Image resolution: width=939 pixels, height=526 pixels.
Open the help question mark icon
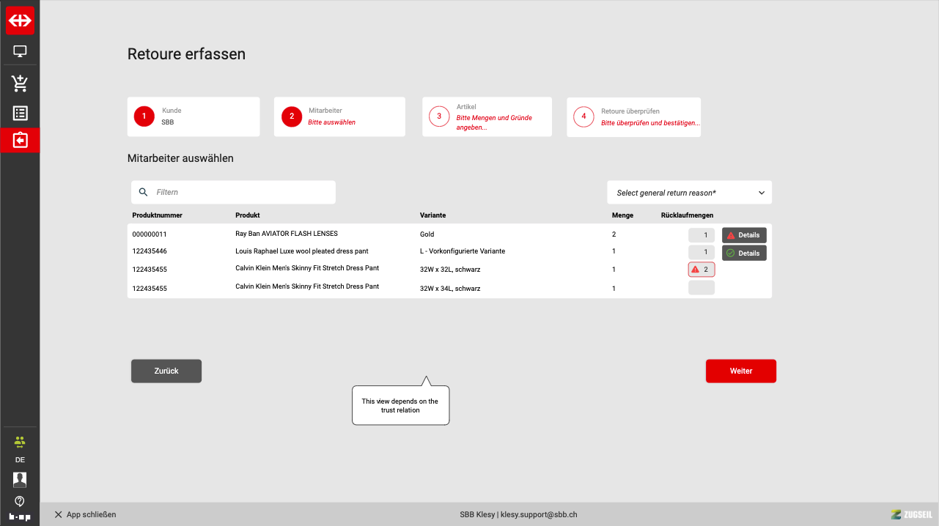(20, 501)
